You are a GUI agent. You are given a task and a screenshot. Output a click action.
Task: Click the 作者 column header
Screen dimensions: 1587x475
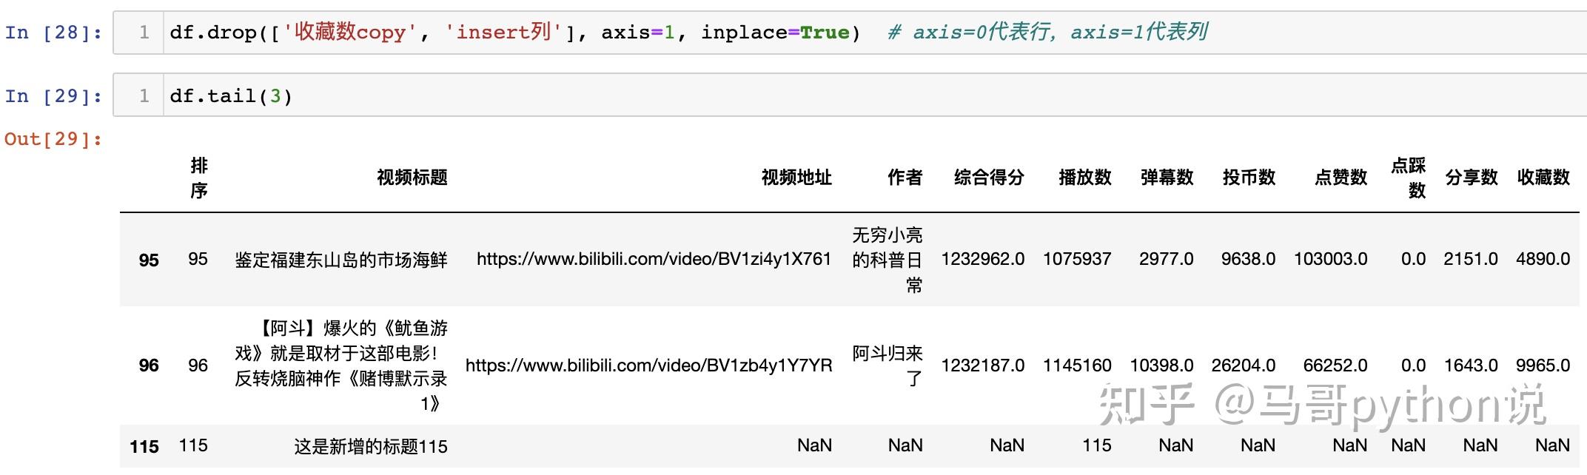[x=905, y=178]
